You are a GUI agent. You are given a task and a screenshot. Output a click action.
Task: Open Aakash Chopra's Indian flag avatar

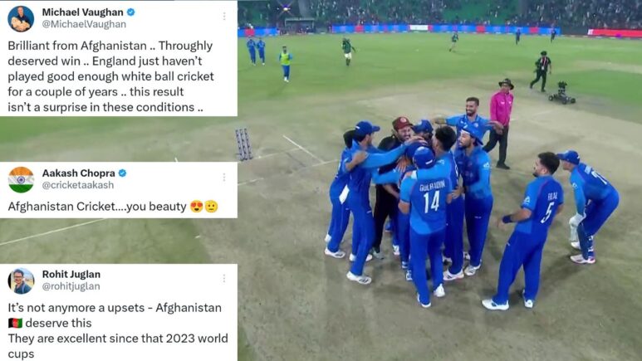[21, 180]
